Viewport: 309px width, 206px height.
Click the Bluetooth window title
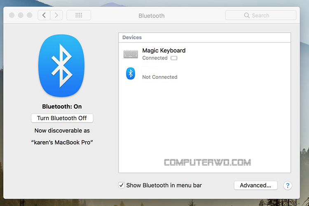(151, 16)
